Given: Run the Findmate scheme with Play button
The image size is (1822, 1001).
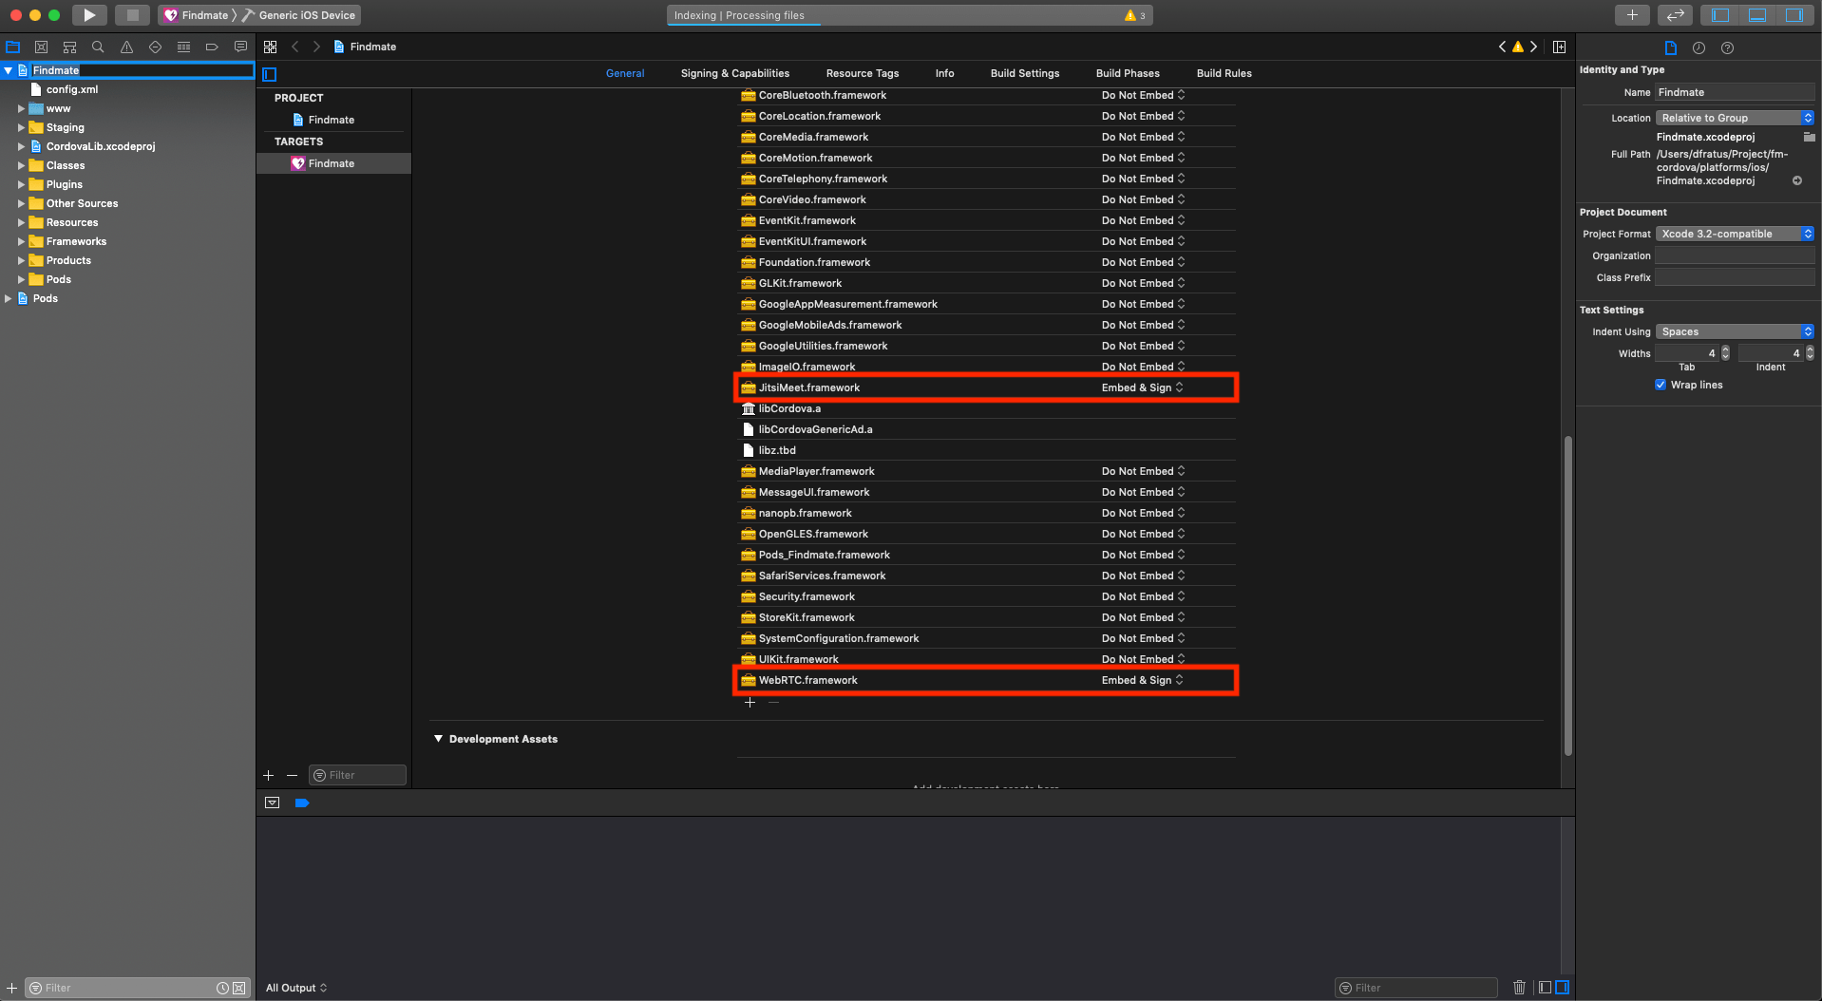Looking at the screenshot, I should click(x=88, y=15).
